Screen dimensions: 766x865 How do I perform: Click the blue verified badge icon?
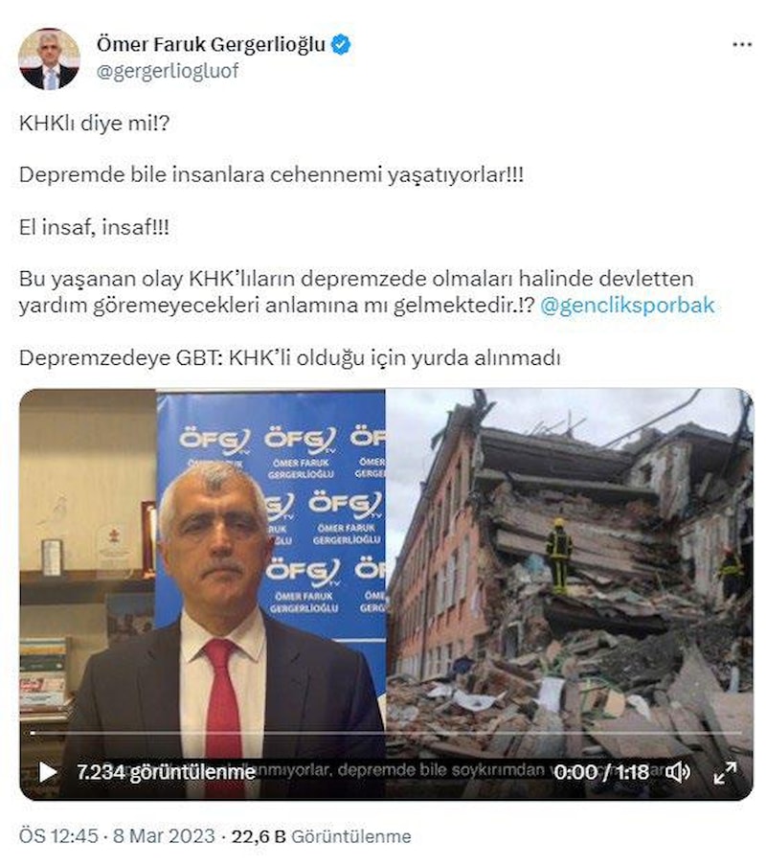341,45
